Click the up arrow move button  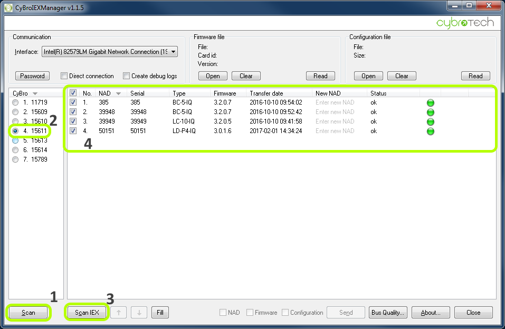click(118, 313)
